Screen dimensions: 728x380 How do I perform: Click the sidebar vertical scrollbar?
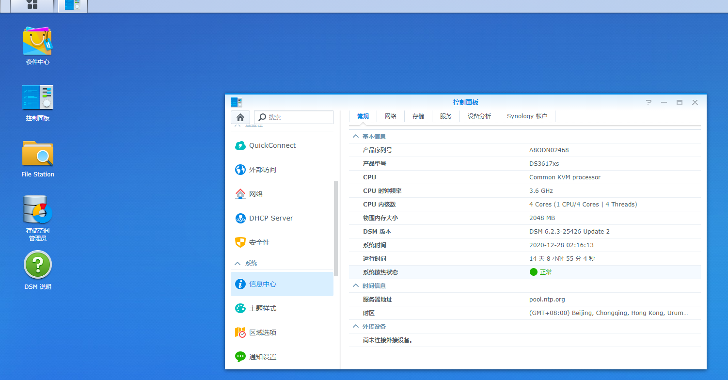point(336,229)
